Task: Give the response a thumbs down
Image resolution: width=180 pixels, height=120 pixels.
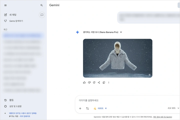Action: 89,82
